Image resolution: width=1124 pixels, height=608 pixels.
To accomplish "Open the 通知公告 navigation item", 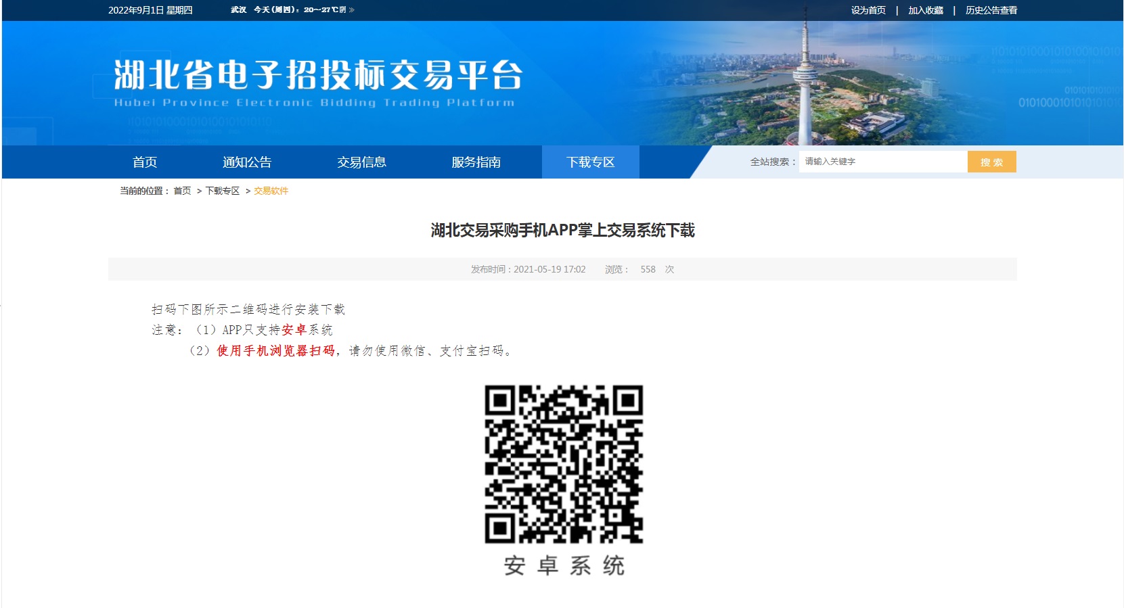I will tap(247, 162).
